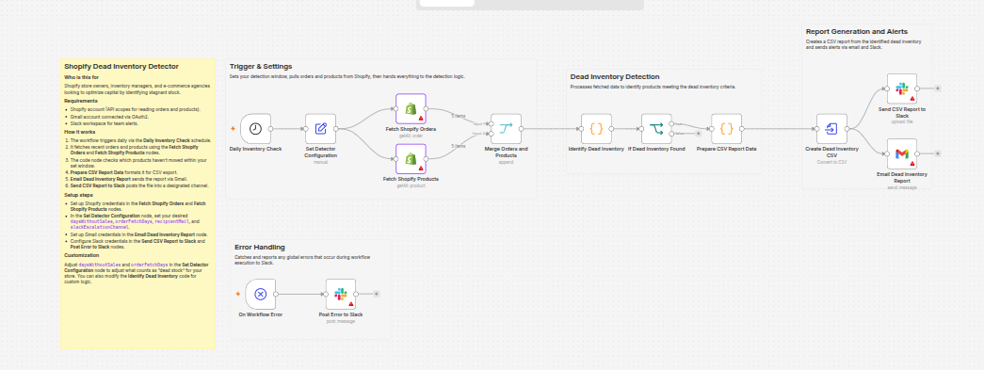Open the Set Detector Configuration edit node

321,129
